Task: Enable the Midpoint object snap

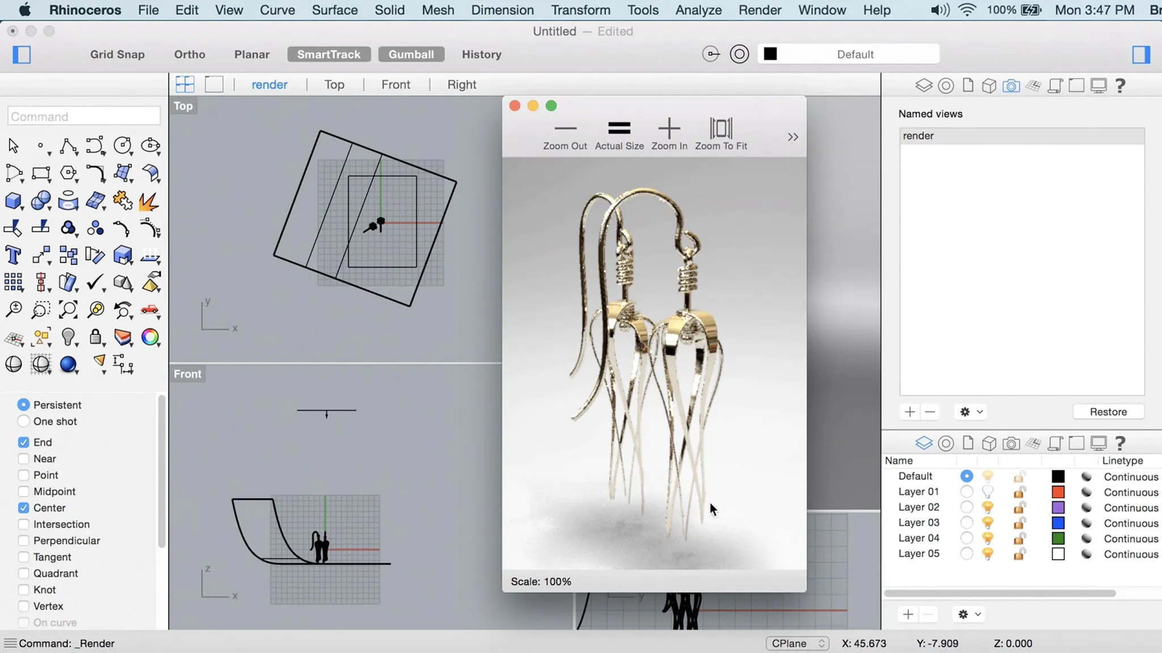Action: 23,491
